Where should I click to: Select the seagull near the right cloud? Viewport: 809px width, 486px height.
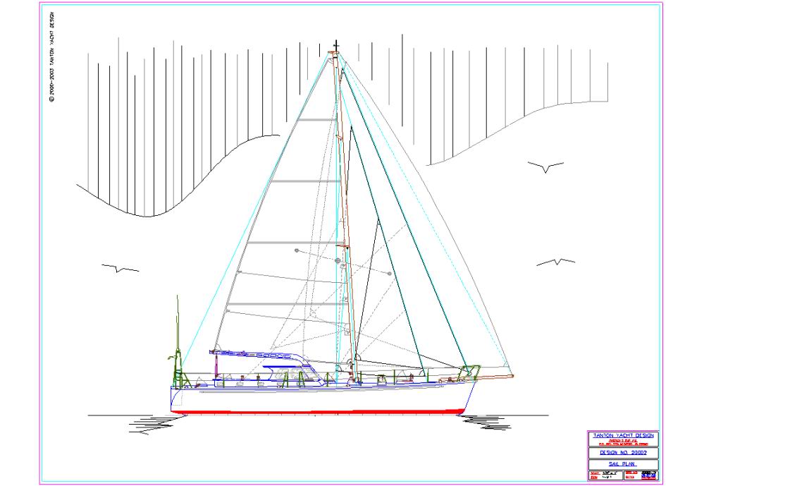coord(545,166)
